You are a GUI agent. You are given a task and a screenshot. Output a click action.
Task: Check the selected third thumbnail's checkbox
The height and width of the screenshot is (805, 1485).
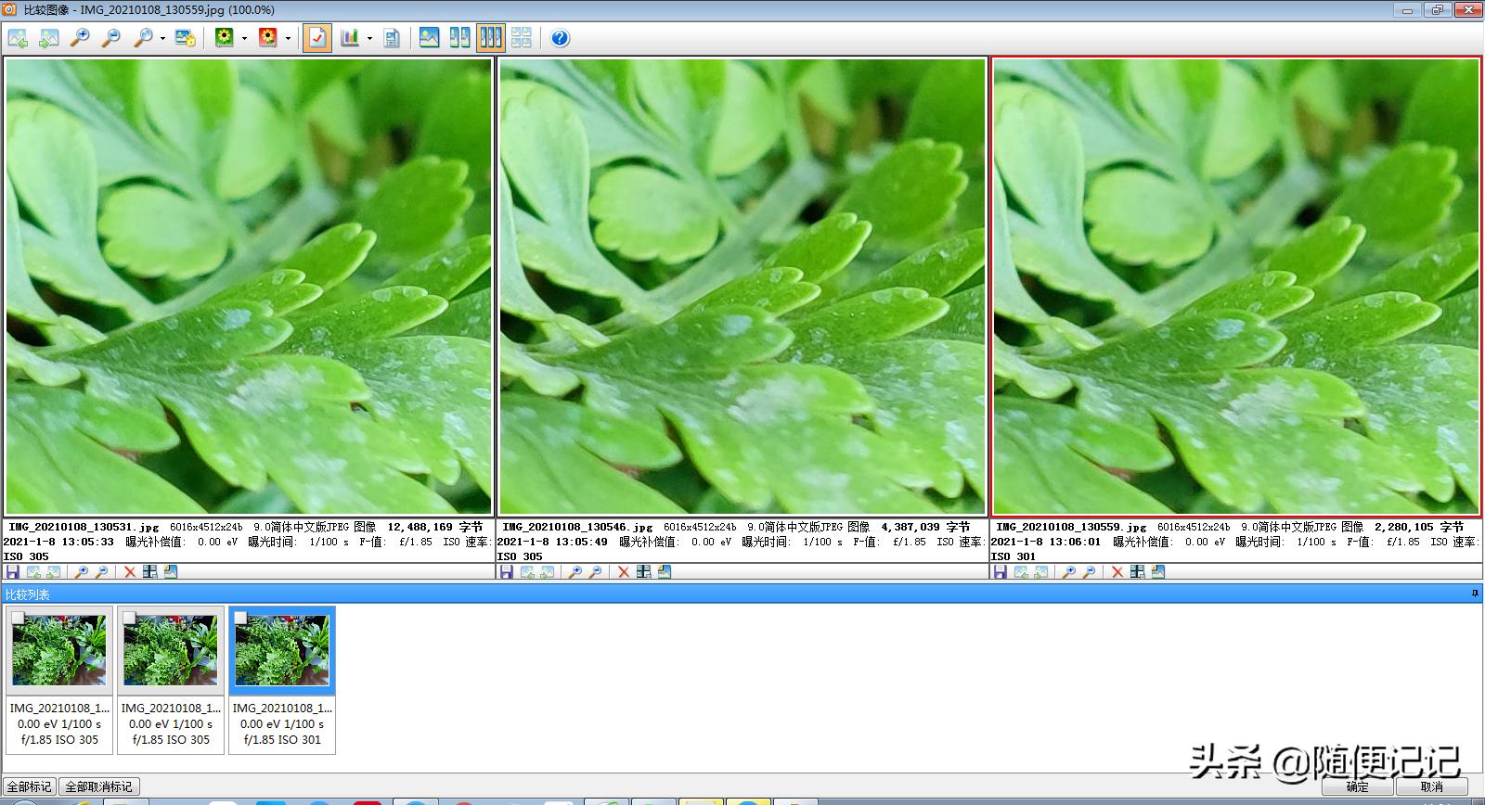pos(240,618)
